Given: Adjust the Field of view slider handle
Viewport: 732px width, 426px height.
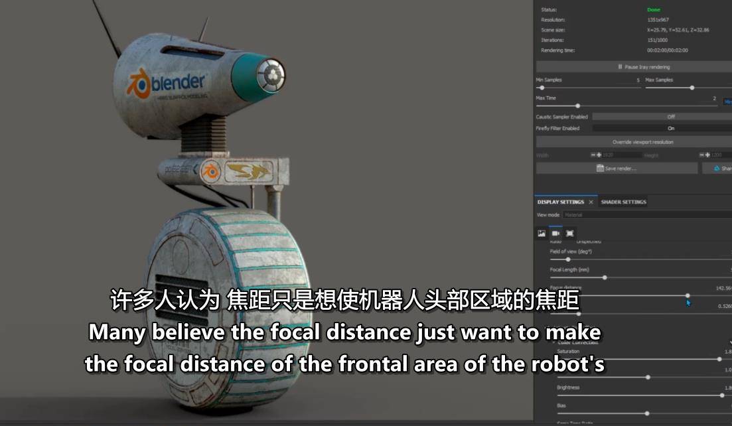Looking at the screenshot, I should (568, 259).
